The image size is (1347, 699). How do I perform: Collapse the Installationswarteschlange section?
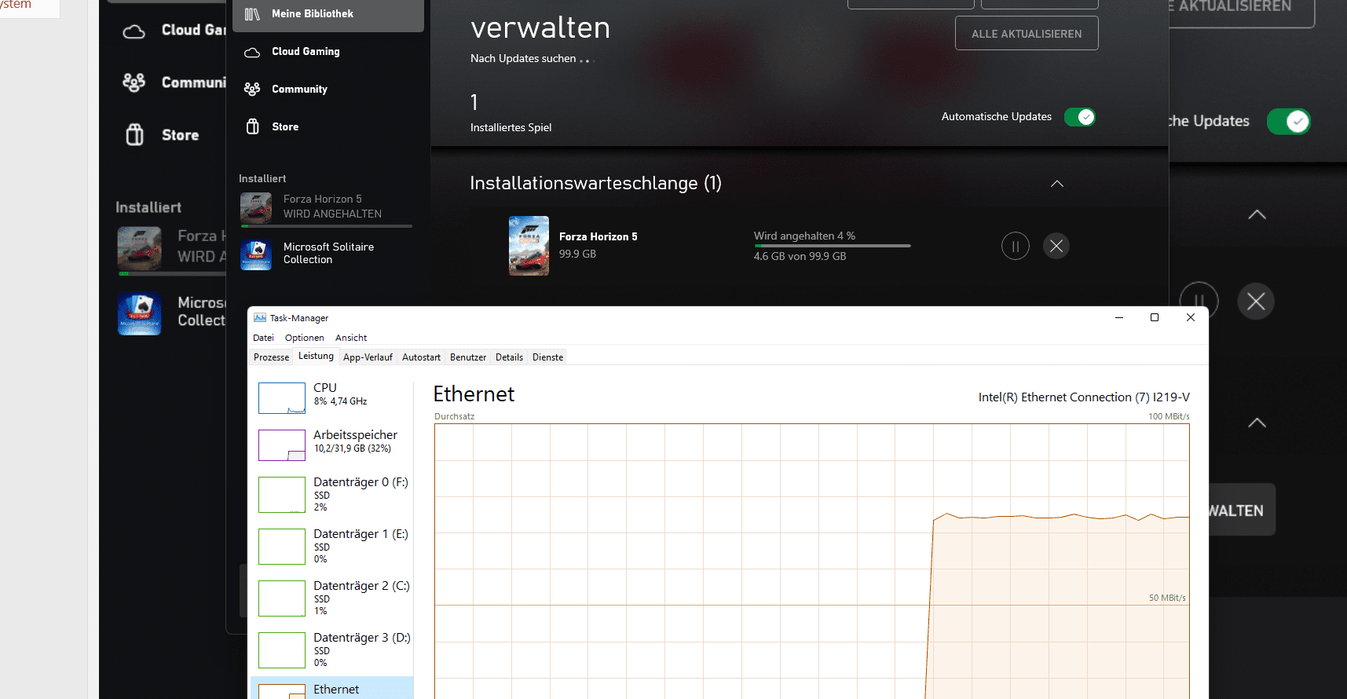click(x=1057, y=183)
